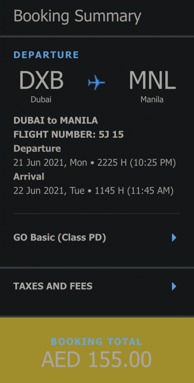Screen dimensions: 194x383
Task: Click the Booking Summary heading
Action: coord(77,16)
